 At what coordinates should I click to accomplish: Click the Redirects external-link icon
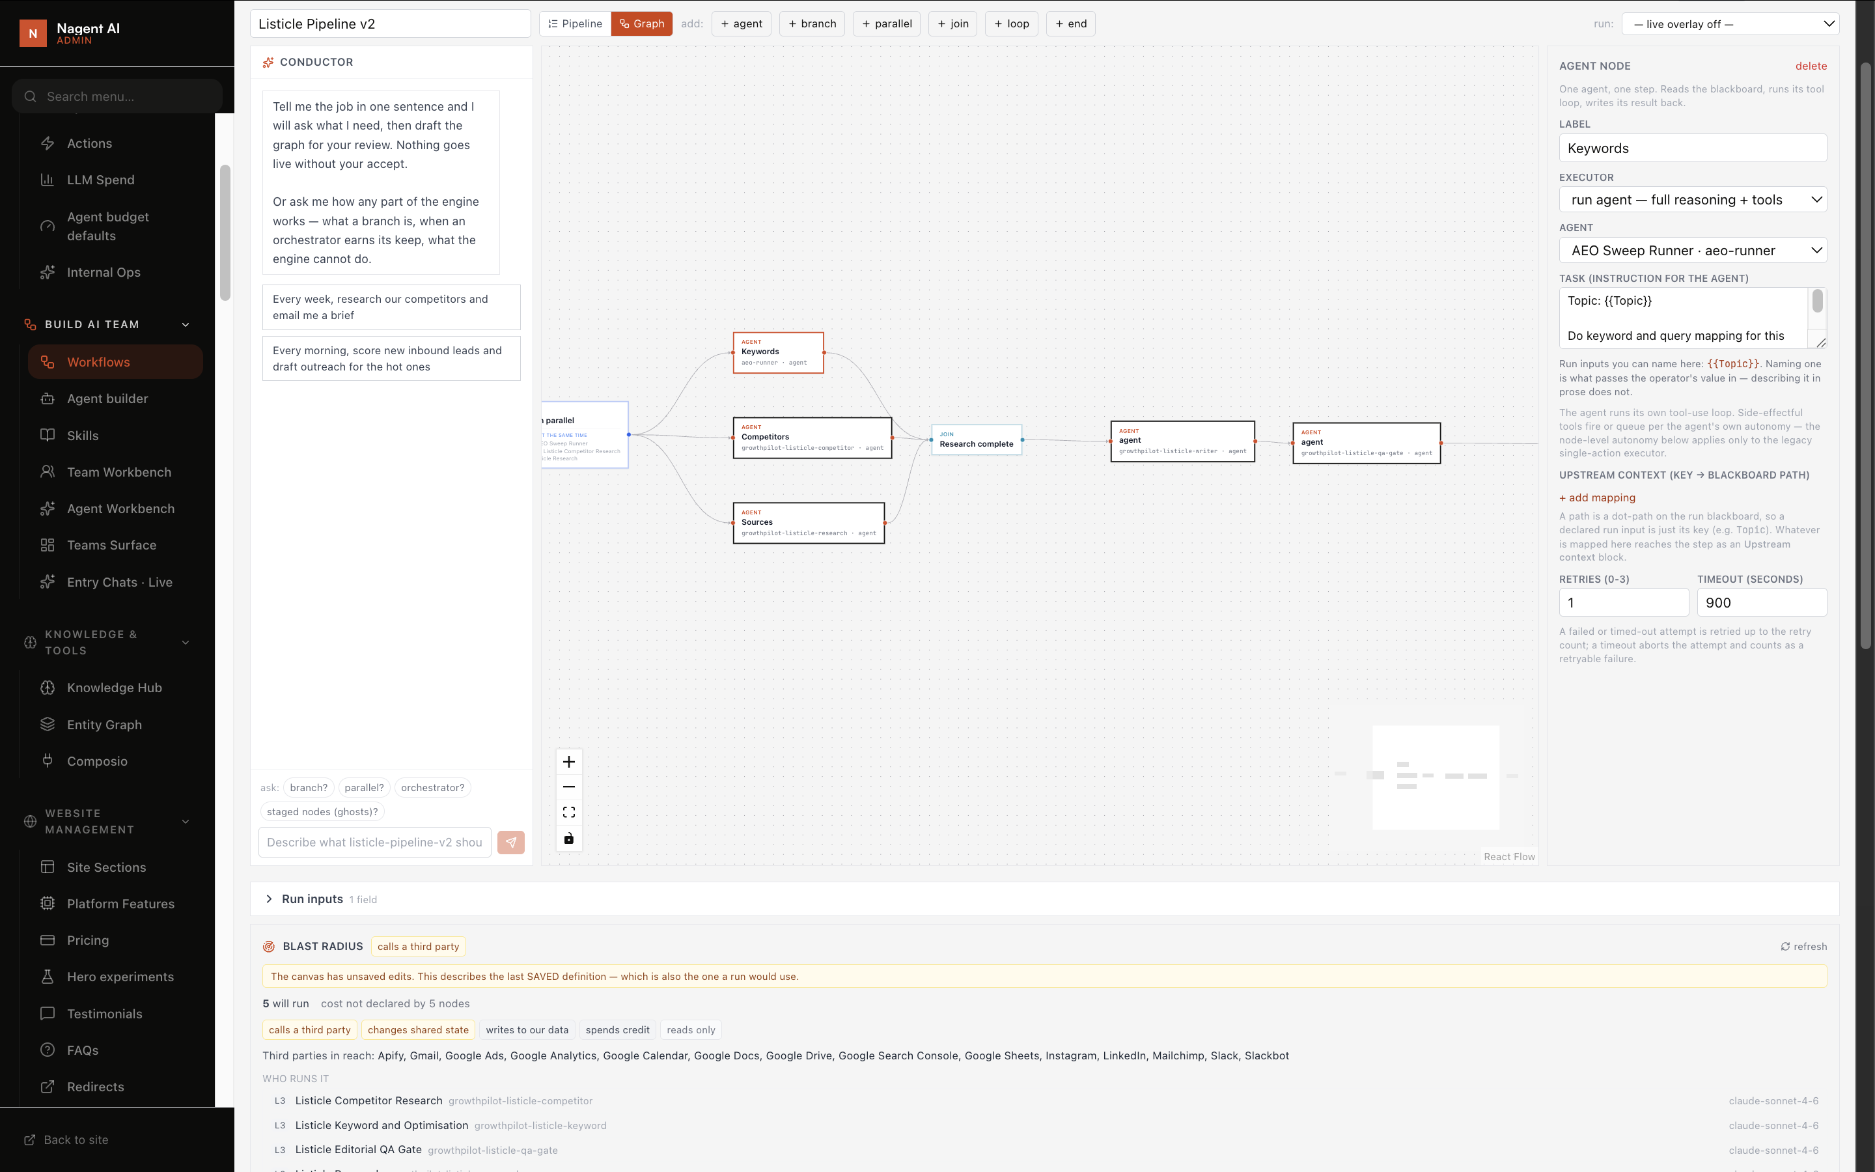[48, 1087]
